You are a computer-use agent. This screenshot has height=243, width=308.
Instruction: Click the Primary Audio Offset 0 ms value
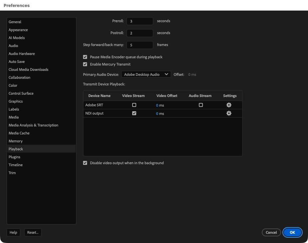click(x=192, y=74)
